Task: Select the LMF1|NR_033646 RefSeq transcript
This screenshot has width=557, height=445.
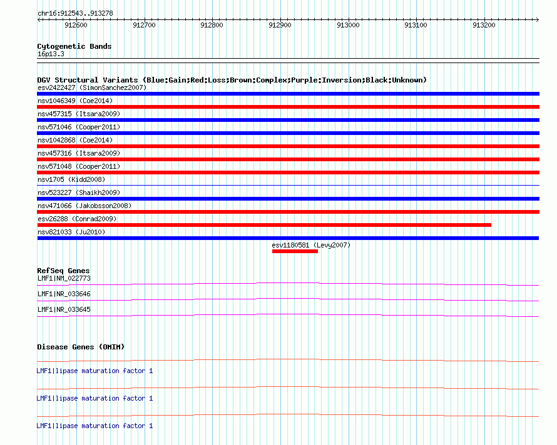Action: pos(64,294)
